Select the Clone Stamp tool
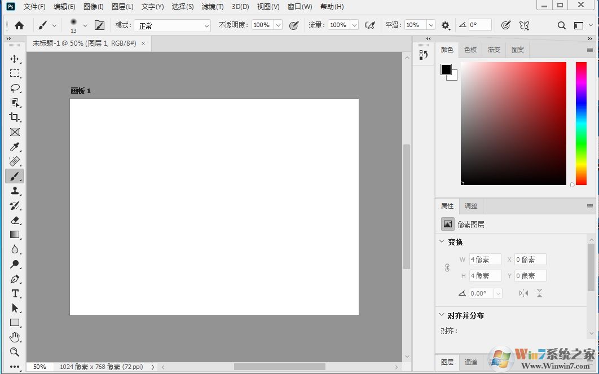The image size is (599, 374). tap(15, 191)
